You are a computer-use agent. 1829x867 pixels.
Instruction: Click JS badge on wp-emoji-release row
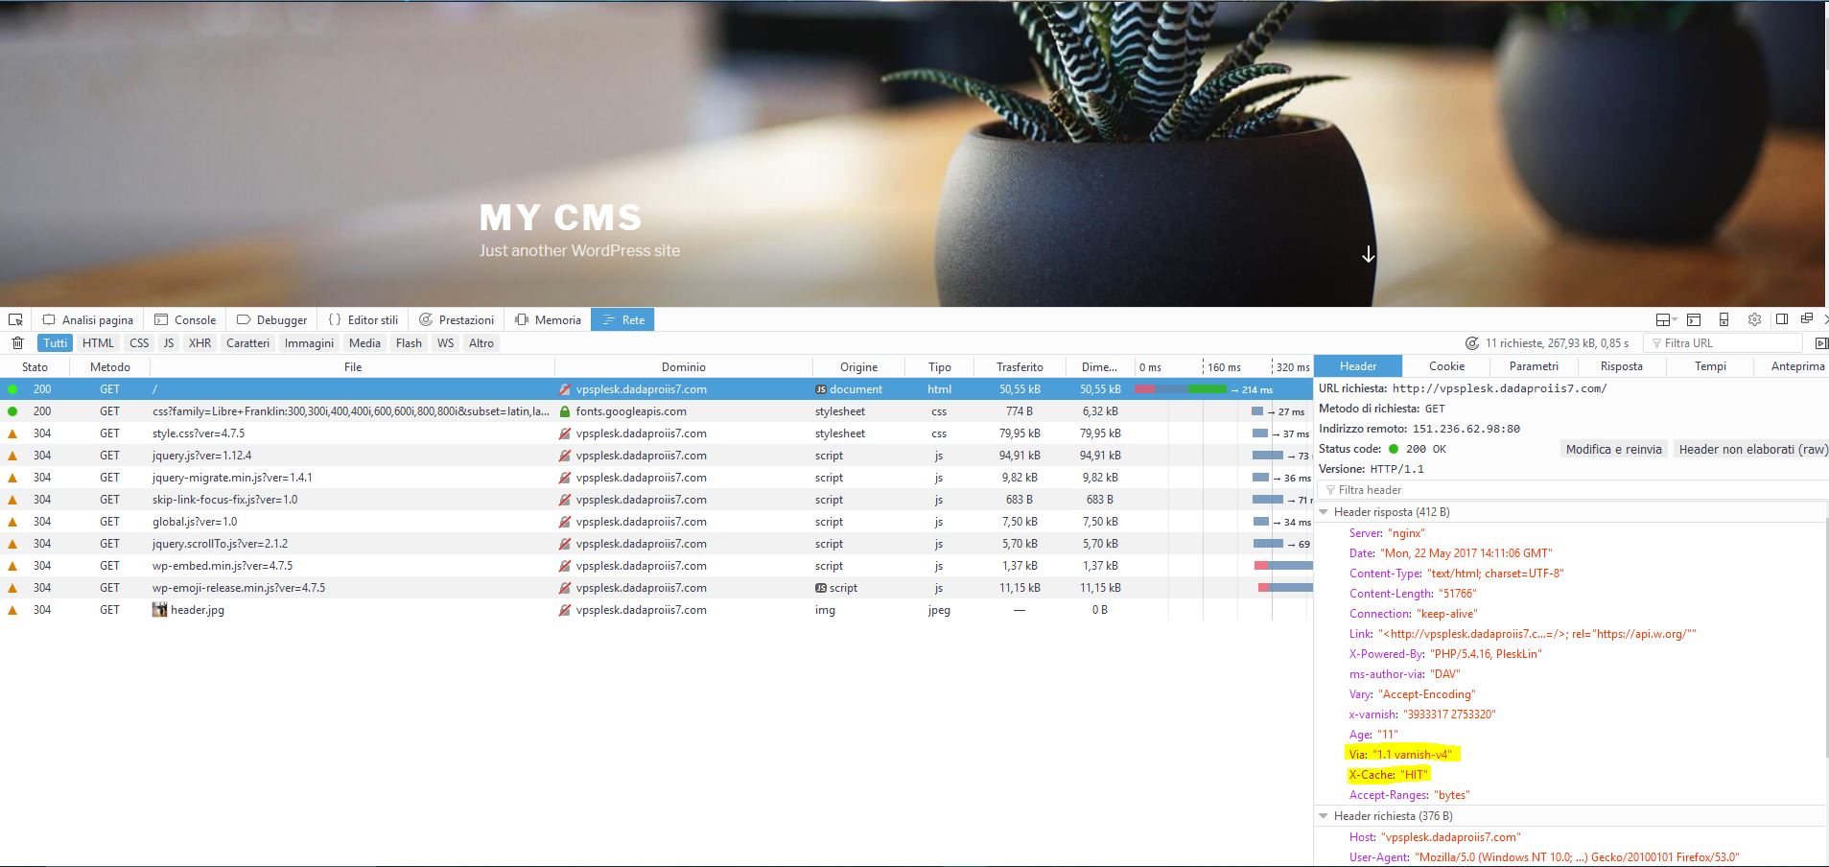[821, 588]
